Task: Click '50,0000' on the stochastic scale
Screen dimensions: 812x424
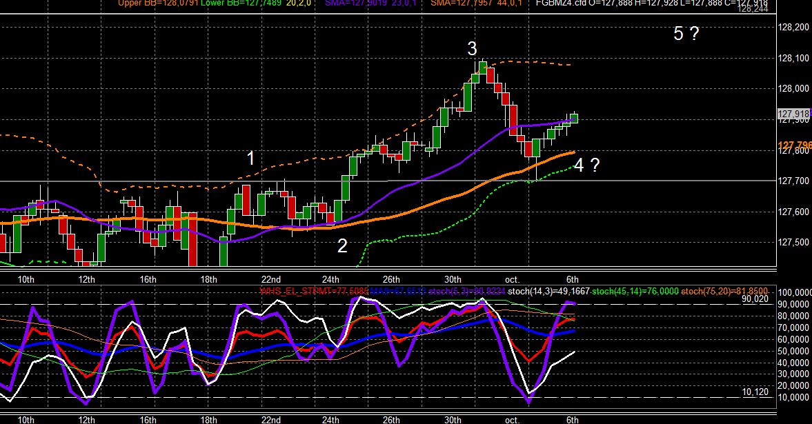Action: (794, 351)
